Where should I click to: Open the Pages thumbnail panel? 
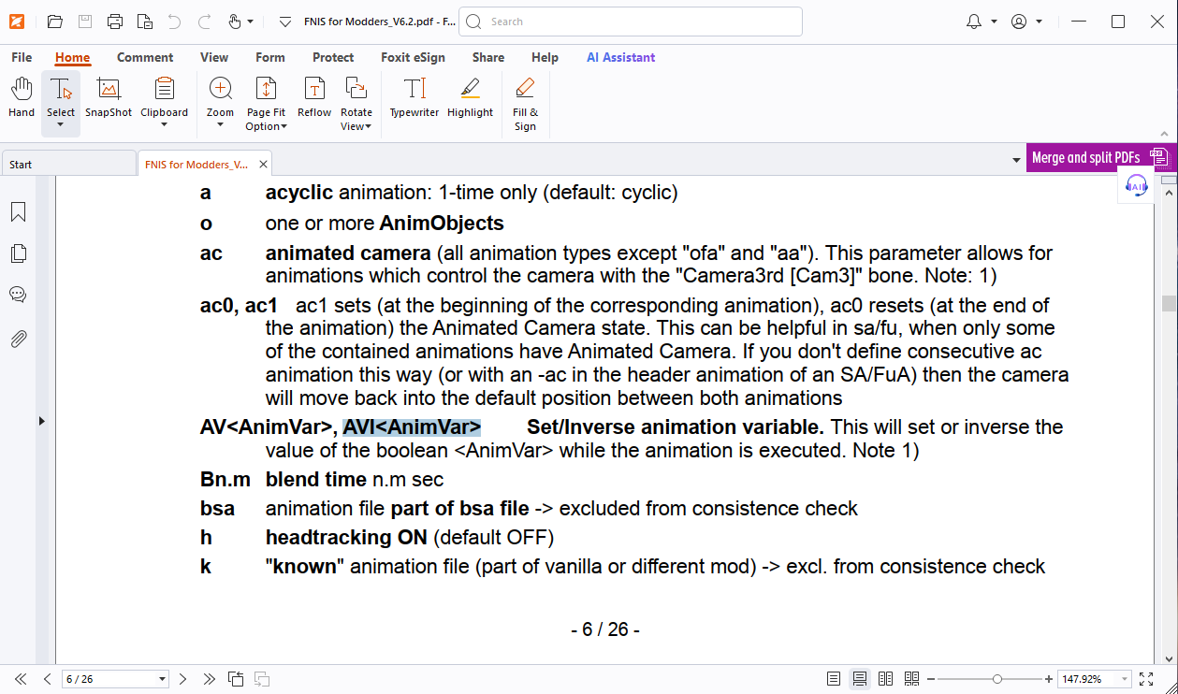(x=18, y=253)
